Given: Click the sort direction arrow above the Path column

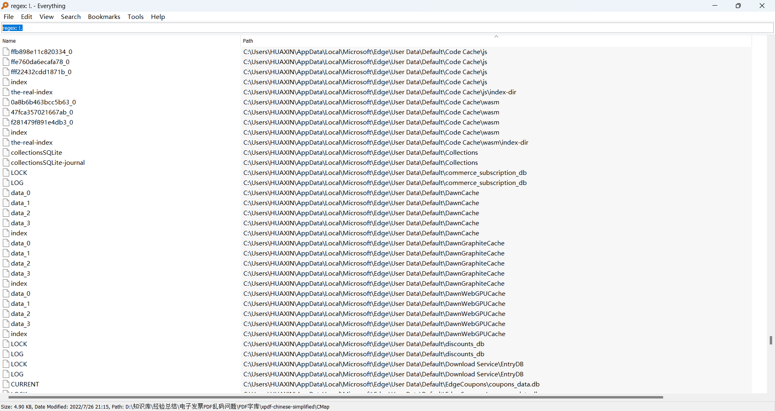Looking at the screenshot, I should [x=496, y=37].
